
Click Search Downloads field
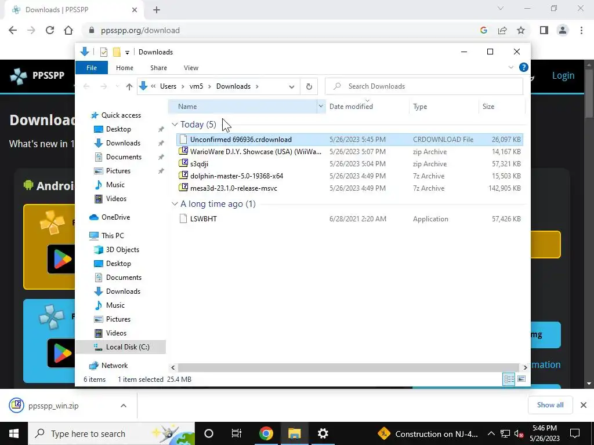coord(424,86)
